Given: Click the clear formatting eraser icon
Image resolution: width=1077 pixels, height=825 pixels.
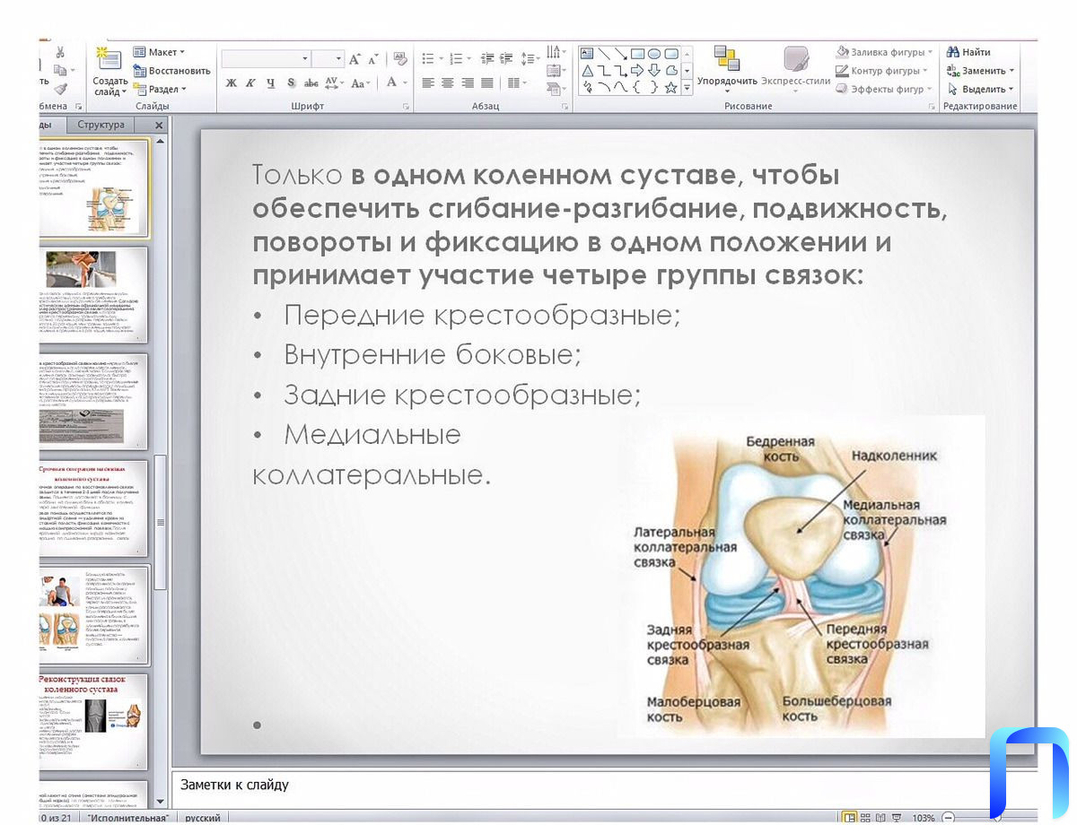Looking at the screenshot, I should (400, 59).
